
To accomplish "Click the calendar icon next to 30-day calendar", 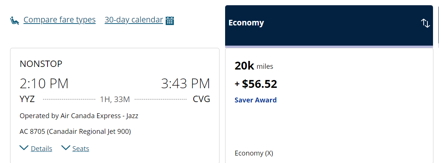I will click(170, 20).
